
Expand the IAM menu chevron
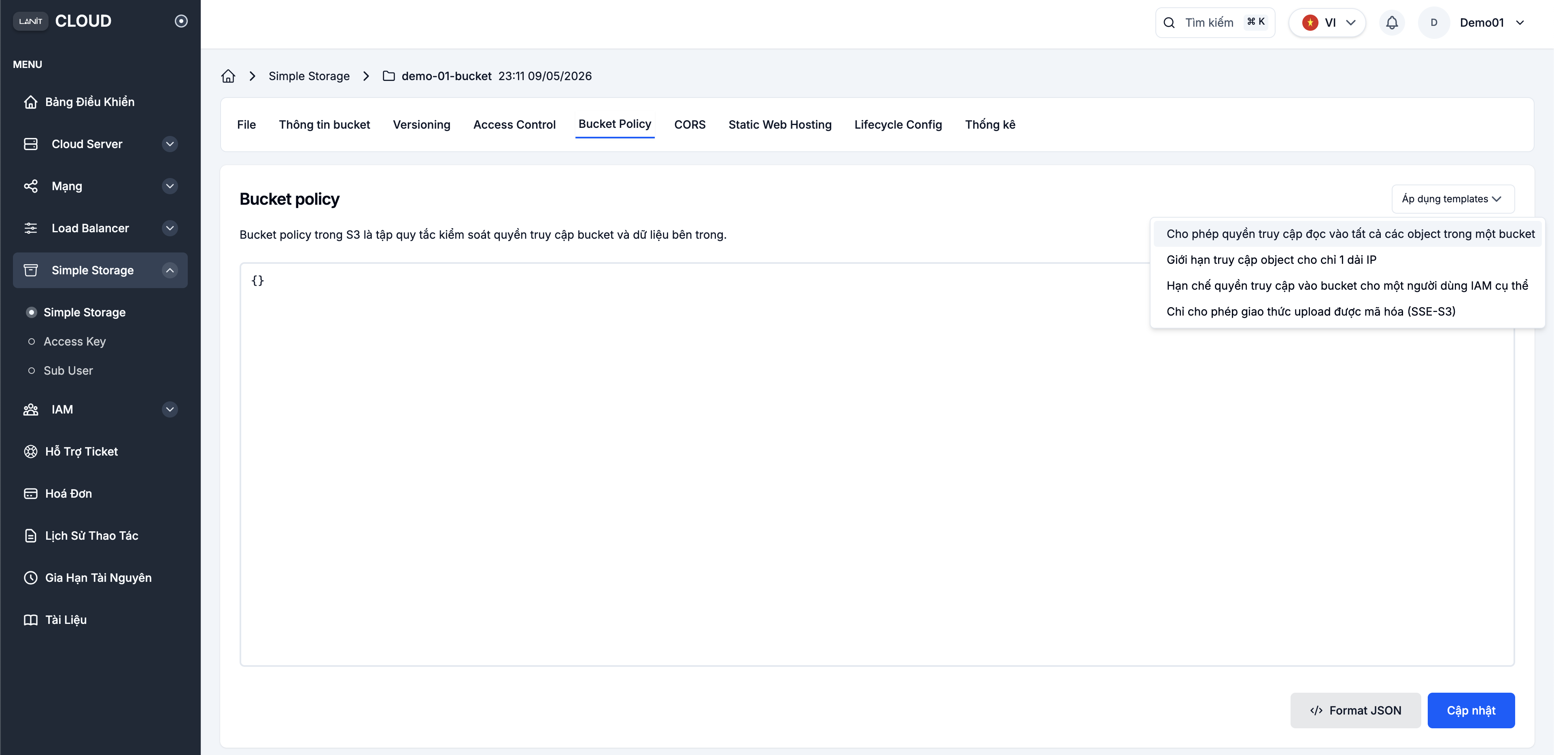[x=170, y=409]
